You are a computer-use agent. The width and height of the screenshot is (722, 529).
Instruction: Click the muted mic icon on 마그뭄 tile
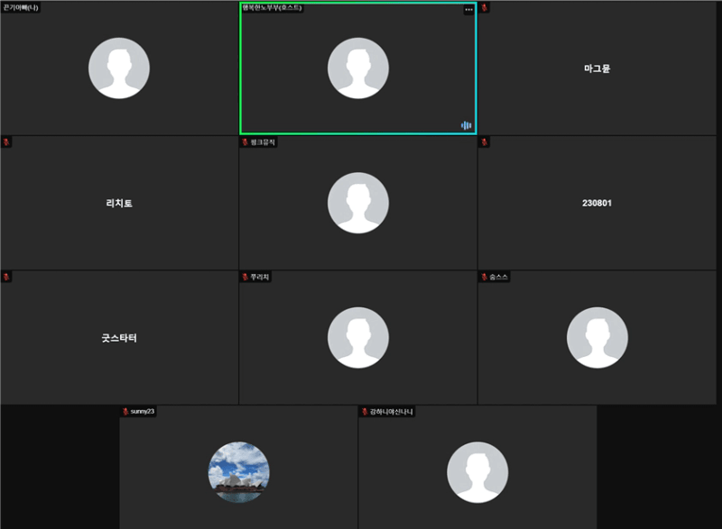484,7
